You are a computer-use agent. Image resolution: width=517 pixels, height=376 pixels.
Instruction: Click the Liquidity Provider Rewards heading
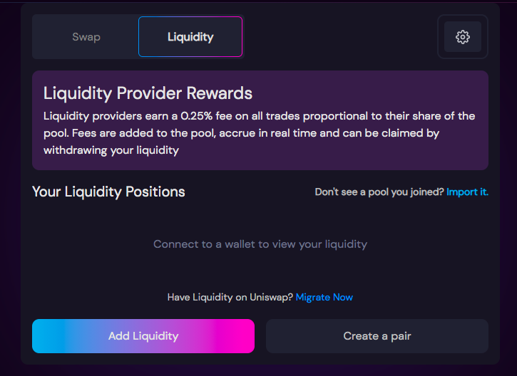tap(148, 93)
